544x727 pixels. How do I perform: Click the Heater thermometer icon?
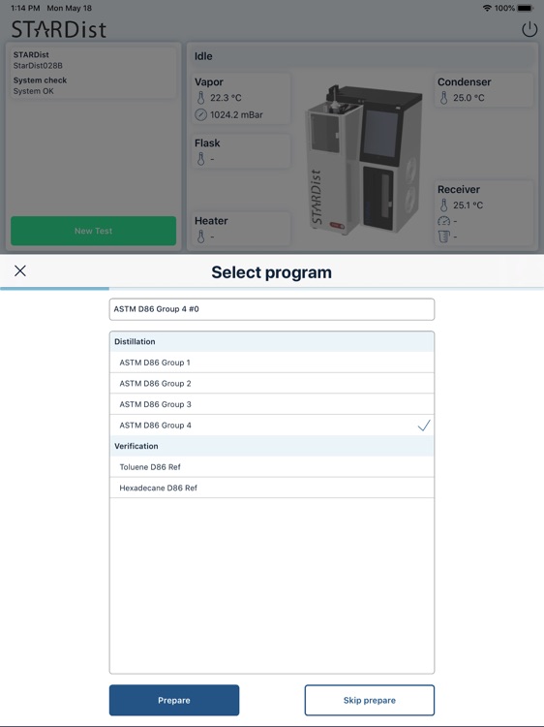coord(200,237)
